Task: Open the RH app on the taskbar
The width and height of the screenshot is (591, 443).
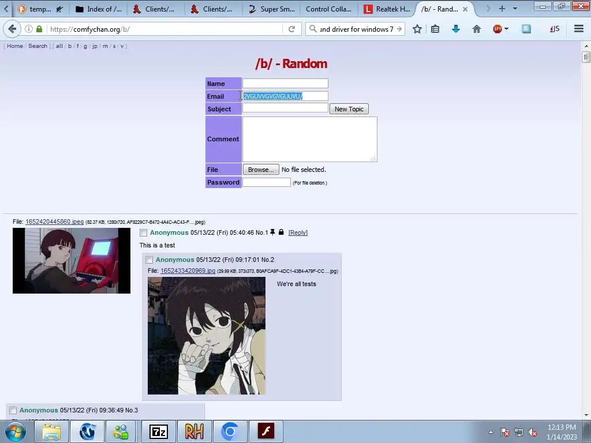Action: pos(194,431)
